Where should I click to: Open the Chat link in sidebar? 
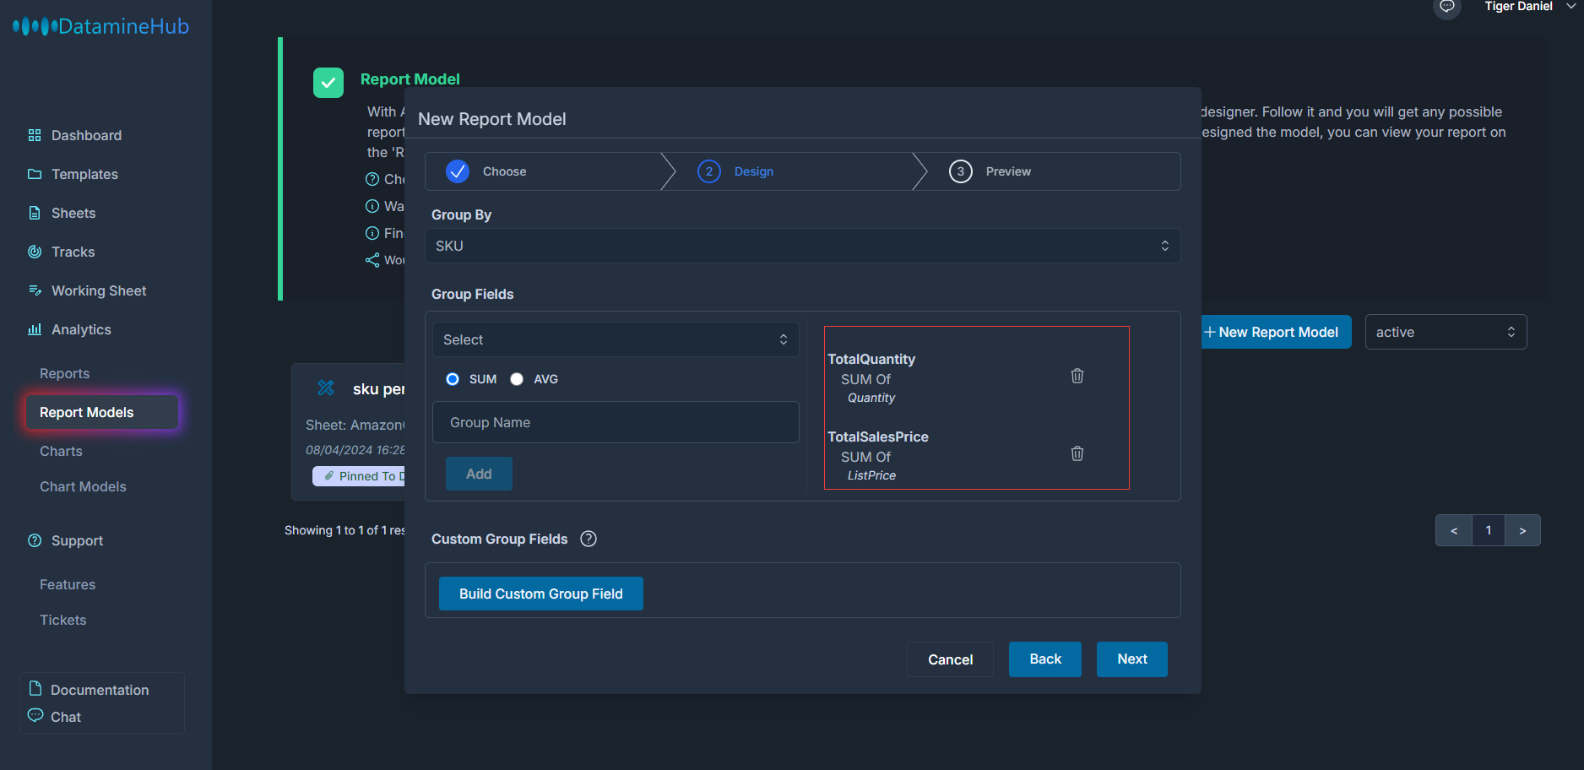[x=66, y=717]
